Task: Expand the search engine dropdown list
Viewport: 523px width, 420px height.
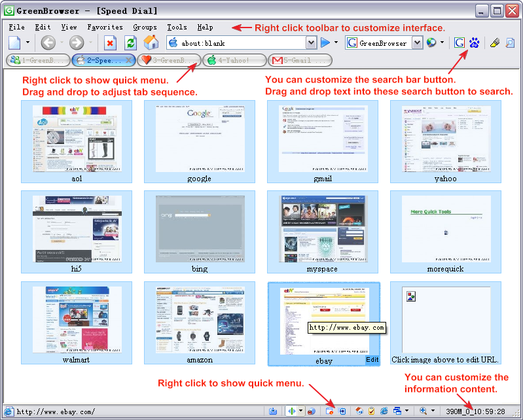Action: tap(417, 43)
